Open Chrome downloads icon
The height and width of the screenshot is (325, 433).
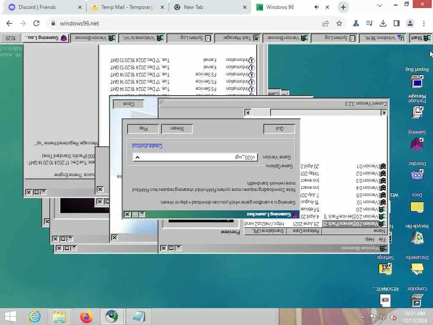tap(383, 24)
